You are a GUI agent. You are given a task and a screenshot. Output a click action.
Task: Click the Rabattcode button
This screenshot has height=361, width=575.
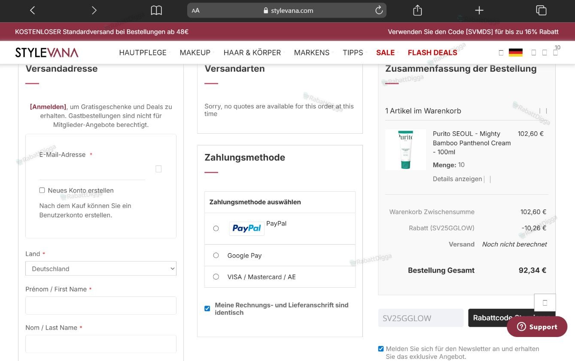point(511,318)
